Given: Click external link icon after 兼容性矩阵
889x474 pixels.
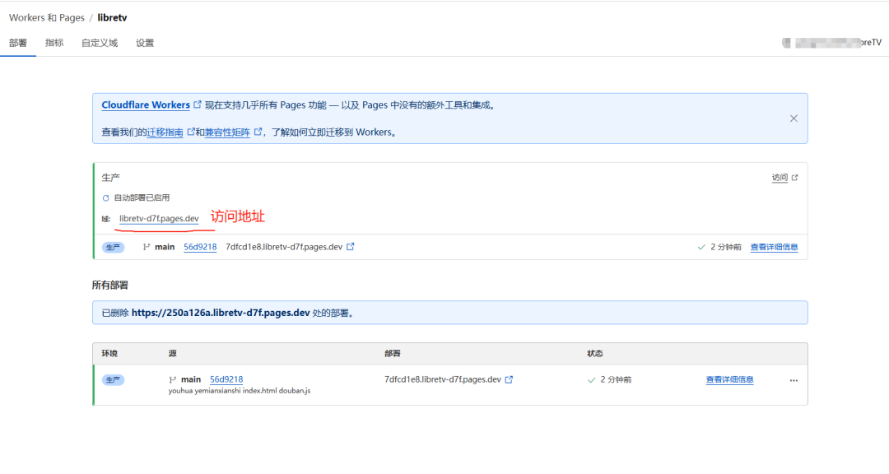Looking at the screenshot, I should coord(258,132).
